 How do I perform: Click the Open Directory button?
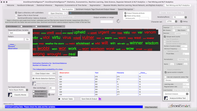(58, 13)
